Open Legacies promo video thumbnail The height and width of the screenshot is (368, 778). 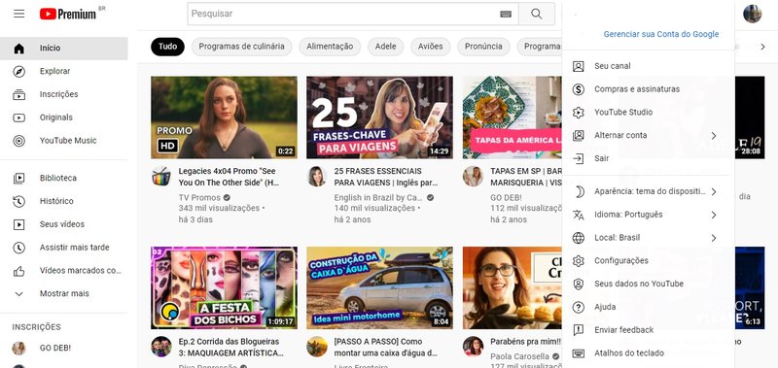point(225,117)
